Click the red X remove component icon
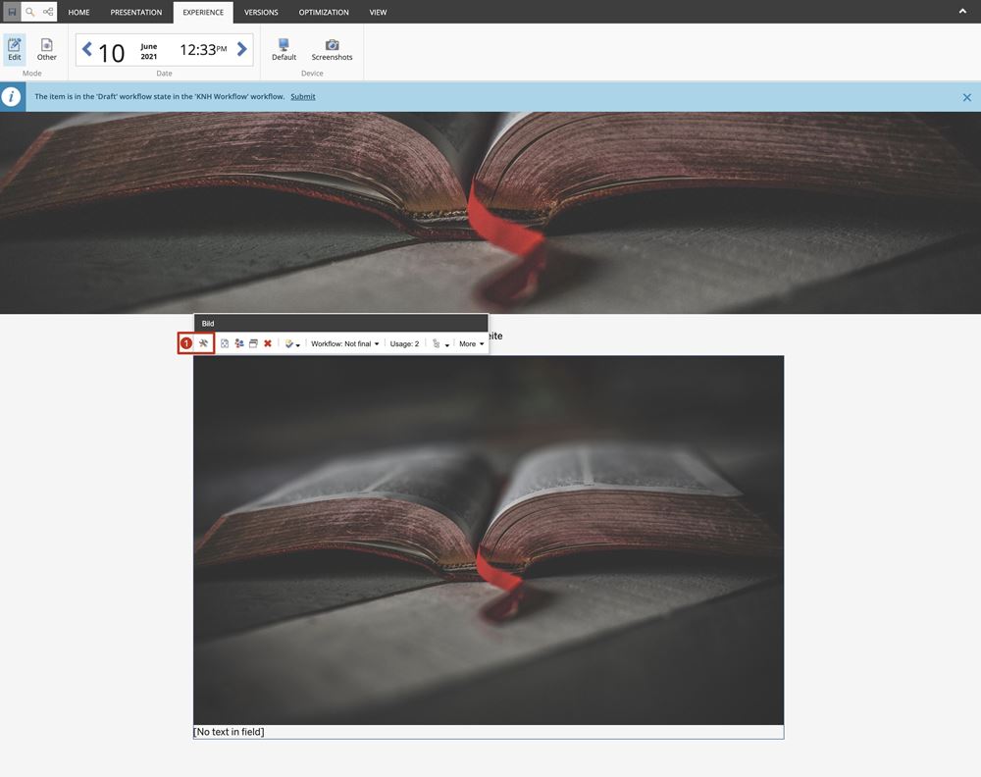Viewport: 981px width, 777px height. click(x=268, y=343)
